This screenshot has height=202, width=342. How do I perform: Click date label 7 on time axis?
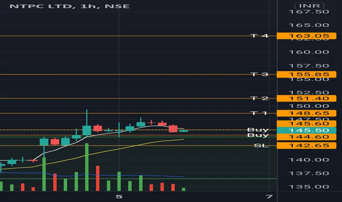[269, 197]
